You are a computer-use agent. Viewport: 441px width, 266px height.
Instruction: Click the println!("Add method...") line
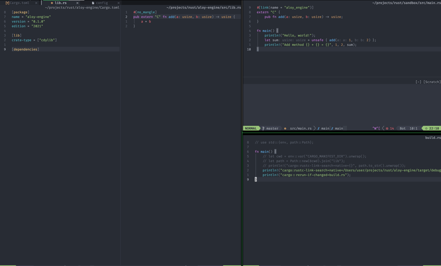[310, 45]
